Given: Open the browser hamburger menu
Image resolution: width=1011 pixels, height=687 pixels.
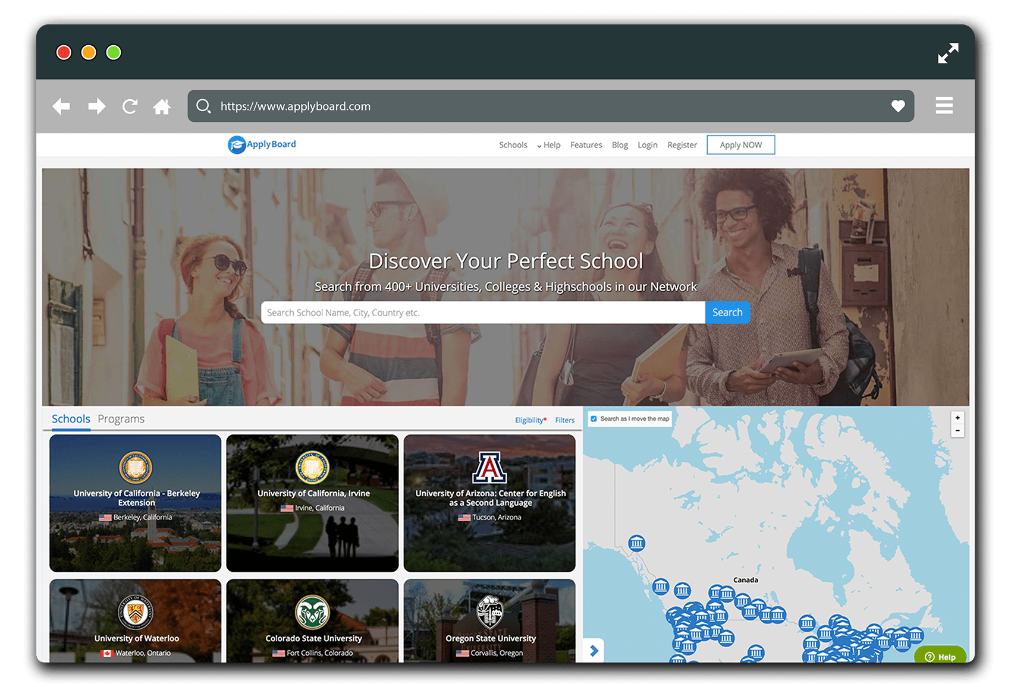Looking at the screenshot, I should (x=944, y=105).
